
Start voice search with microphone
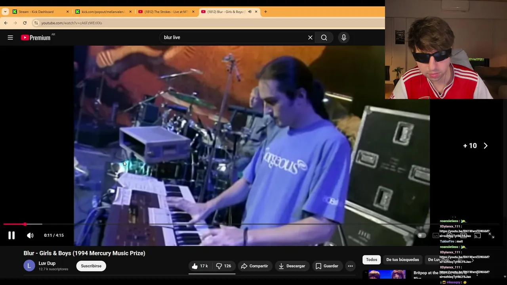pyautogui.click(x=344, y=38)
